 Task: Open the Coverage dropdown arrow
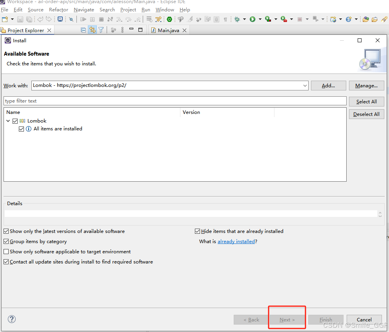[276, 19]
